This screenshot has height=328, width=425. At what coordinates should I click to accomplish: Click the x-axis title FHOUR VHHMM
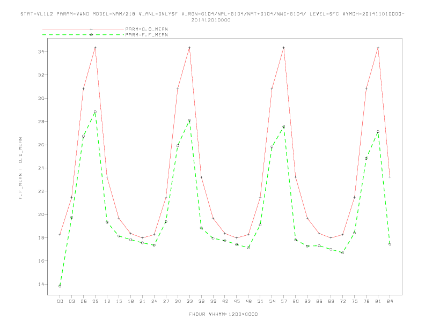click(223, 314)
